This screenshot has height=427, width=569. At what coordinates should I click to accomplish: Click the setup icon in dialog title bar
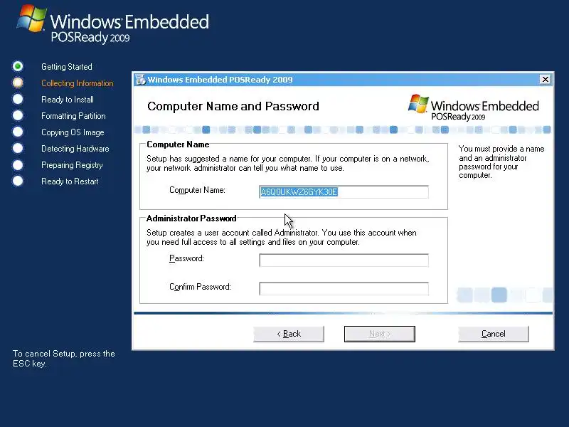pos(140,80)
